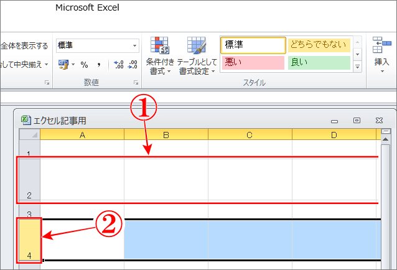Image resolution: width=397 pixels, height=270 pixels.
Task: Select row 2 header
Action: [30, 179]
